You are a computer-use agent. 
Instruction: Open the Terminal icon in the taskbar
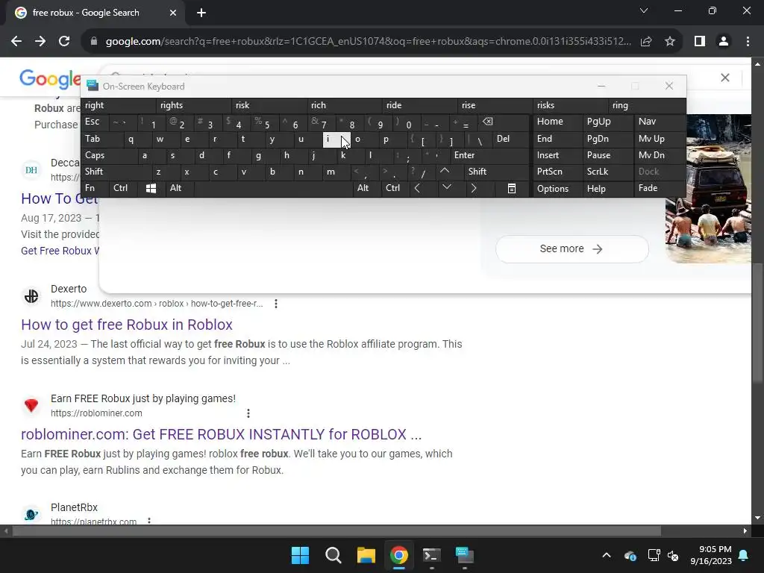pyautogui.click(x=432, y=555)
